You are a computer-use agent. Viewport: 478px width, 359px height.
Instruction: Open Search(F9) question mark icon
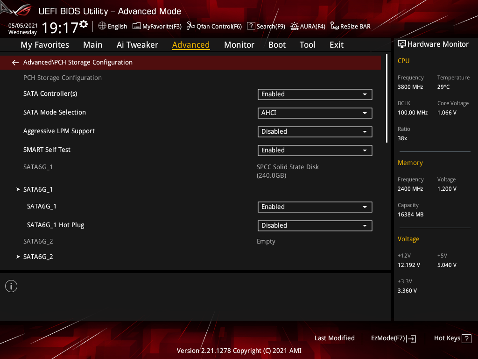coord(251,26)
